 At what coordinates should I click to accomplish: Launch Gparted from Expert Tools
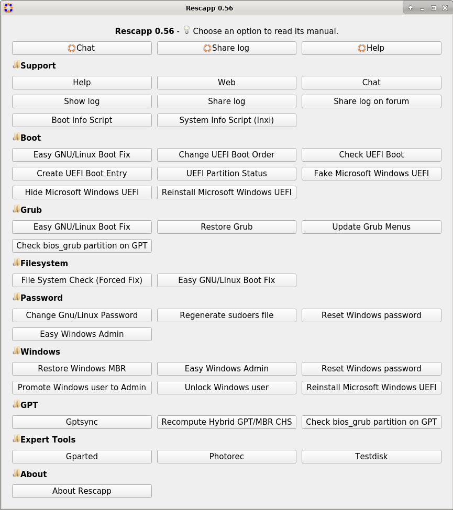82,457
